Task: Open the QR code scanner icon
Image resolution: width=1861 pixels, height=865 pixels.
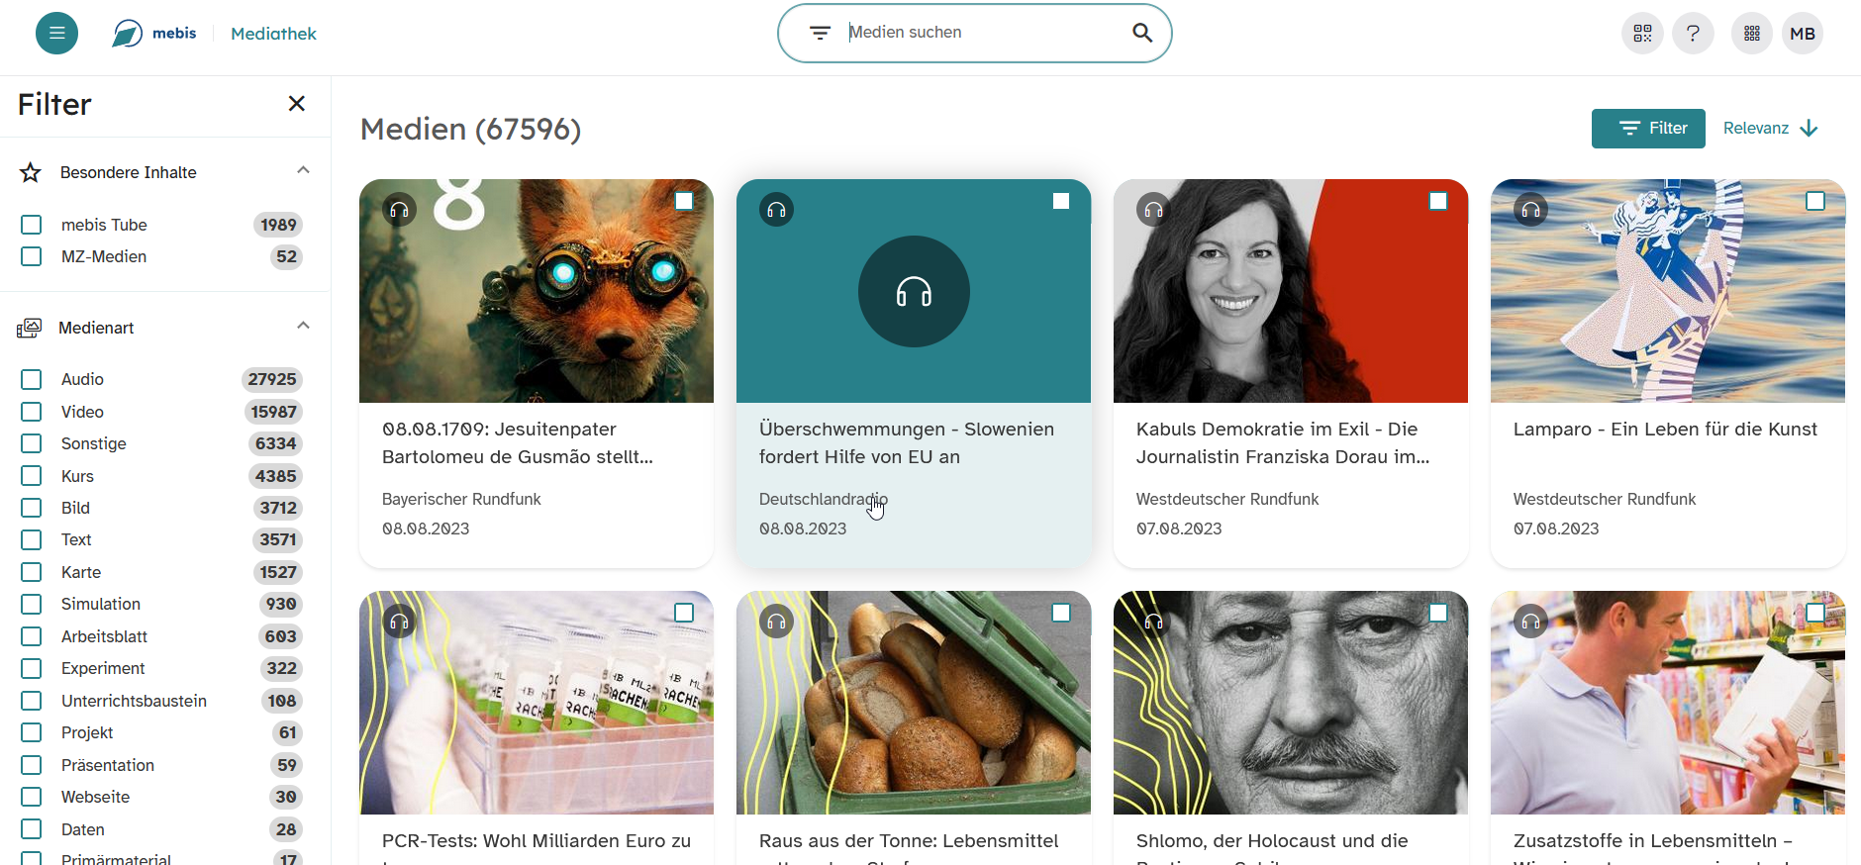Action: coord(1642,34)
